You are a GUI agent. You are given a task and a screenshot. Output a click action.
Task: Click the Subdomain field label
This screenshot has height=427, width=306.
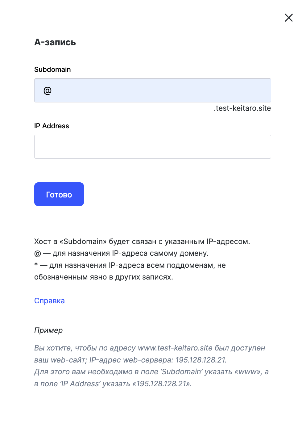pyautogui.click(x=52, y=69)
